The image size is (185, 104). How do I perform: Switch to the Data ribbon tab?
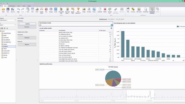tap(24, 6)
